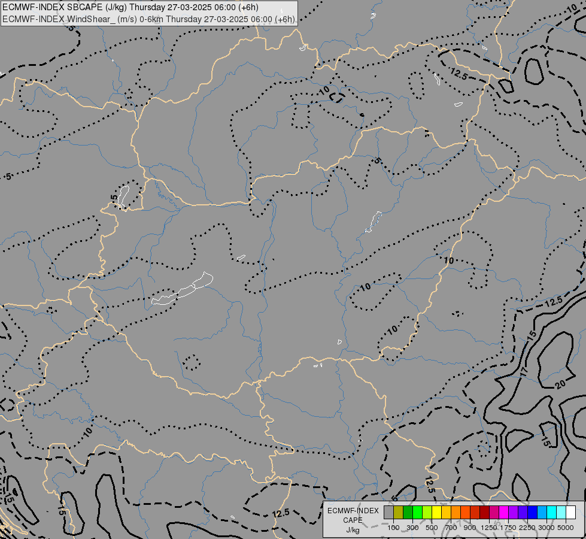Click the contour label 17

pyautogui.click(x=524, y=372)
